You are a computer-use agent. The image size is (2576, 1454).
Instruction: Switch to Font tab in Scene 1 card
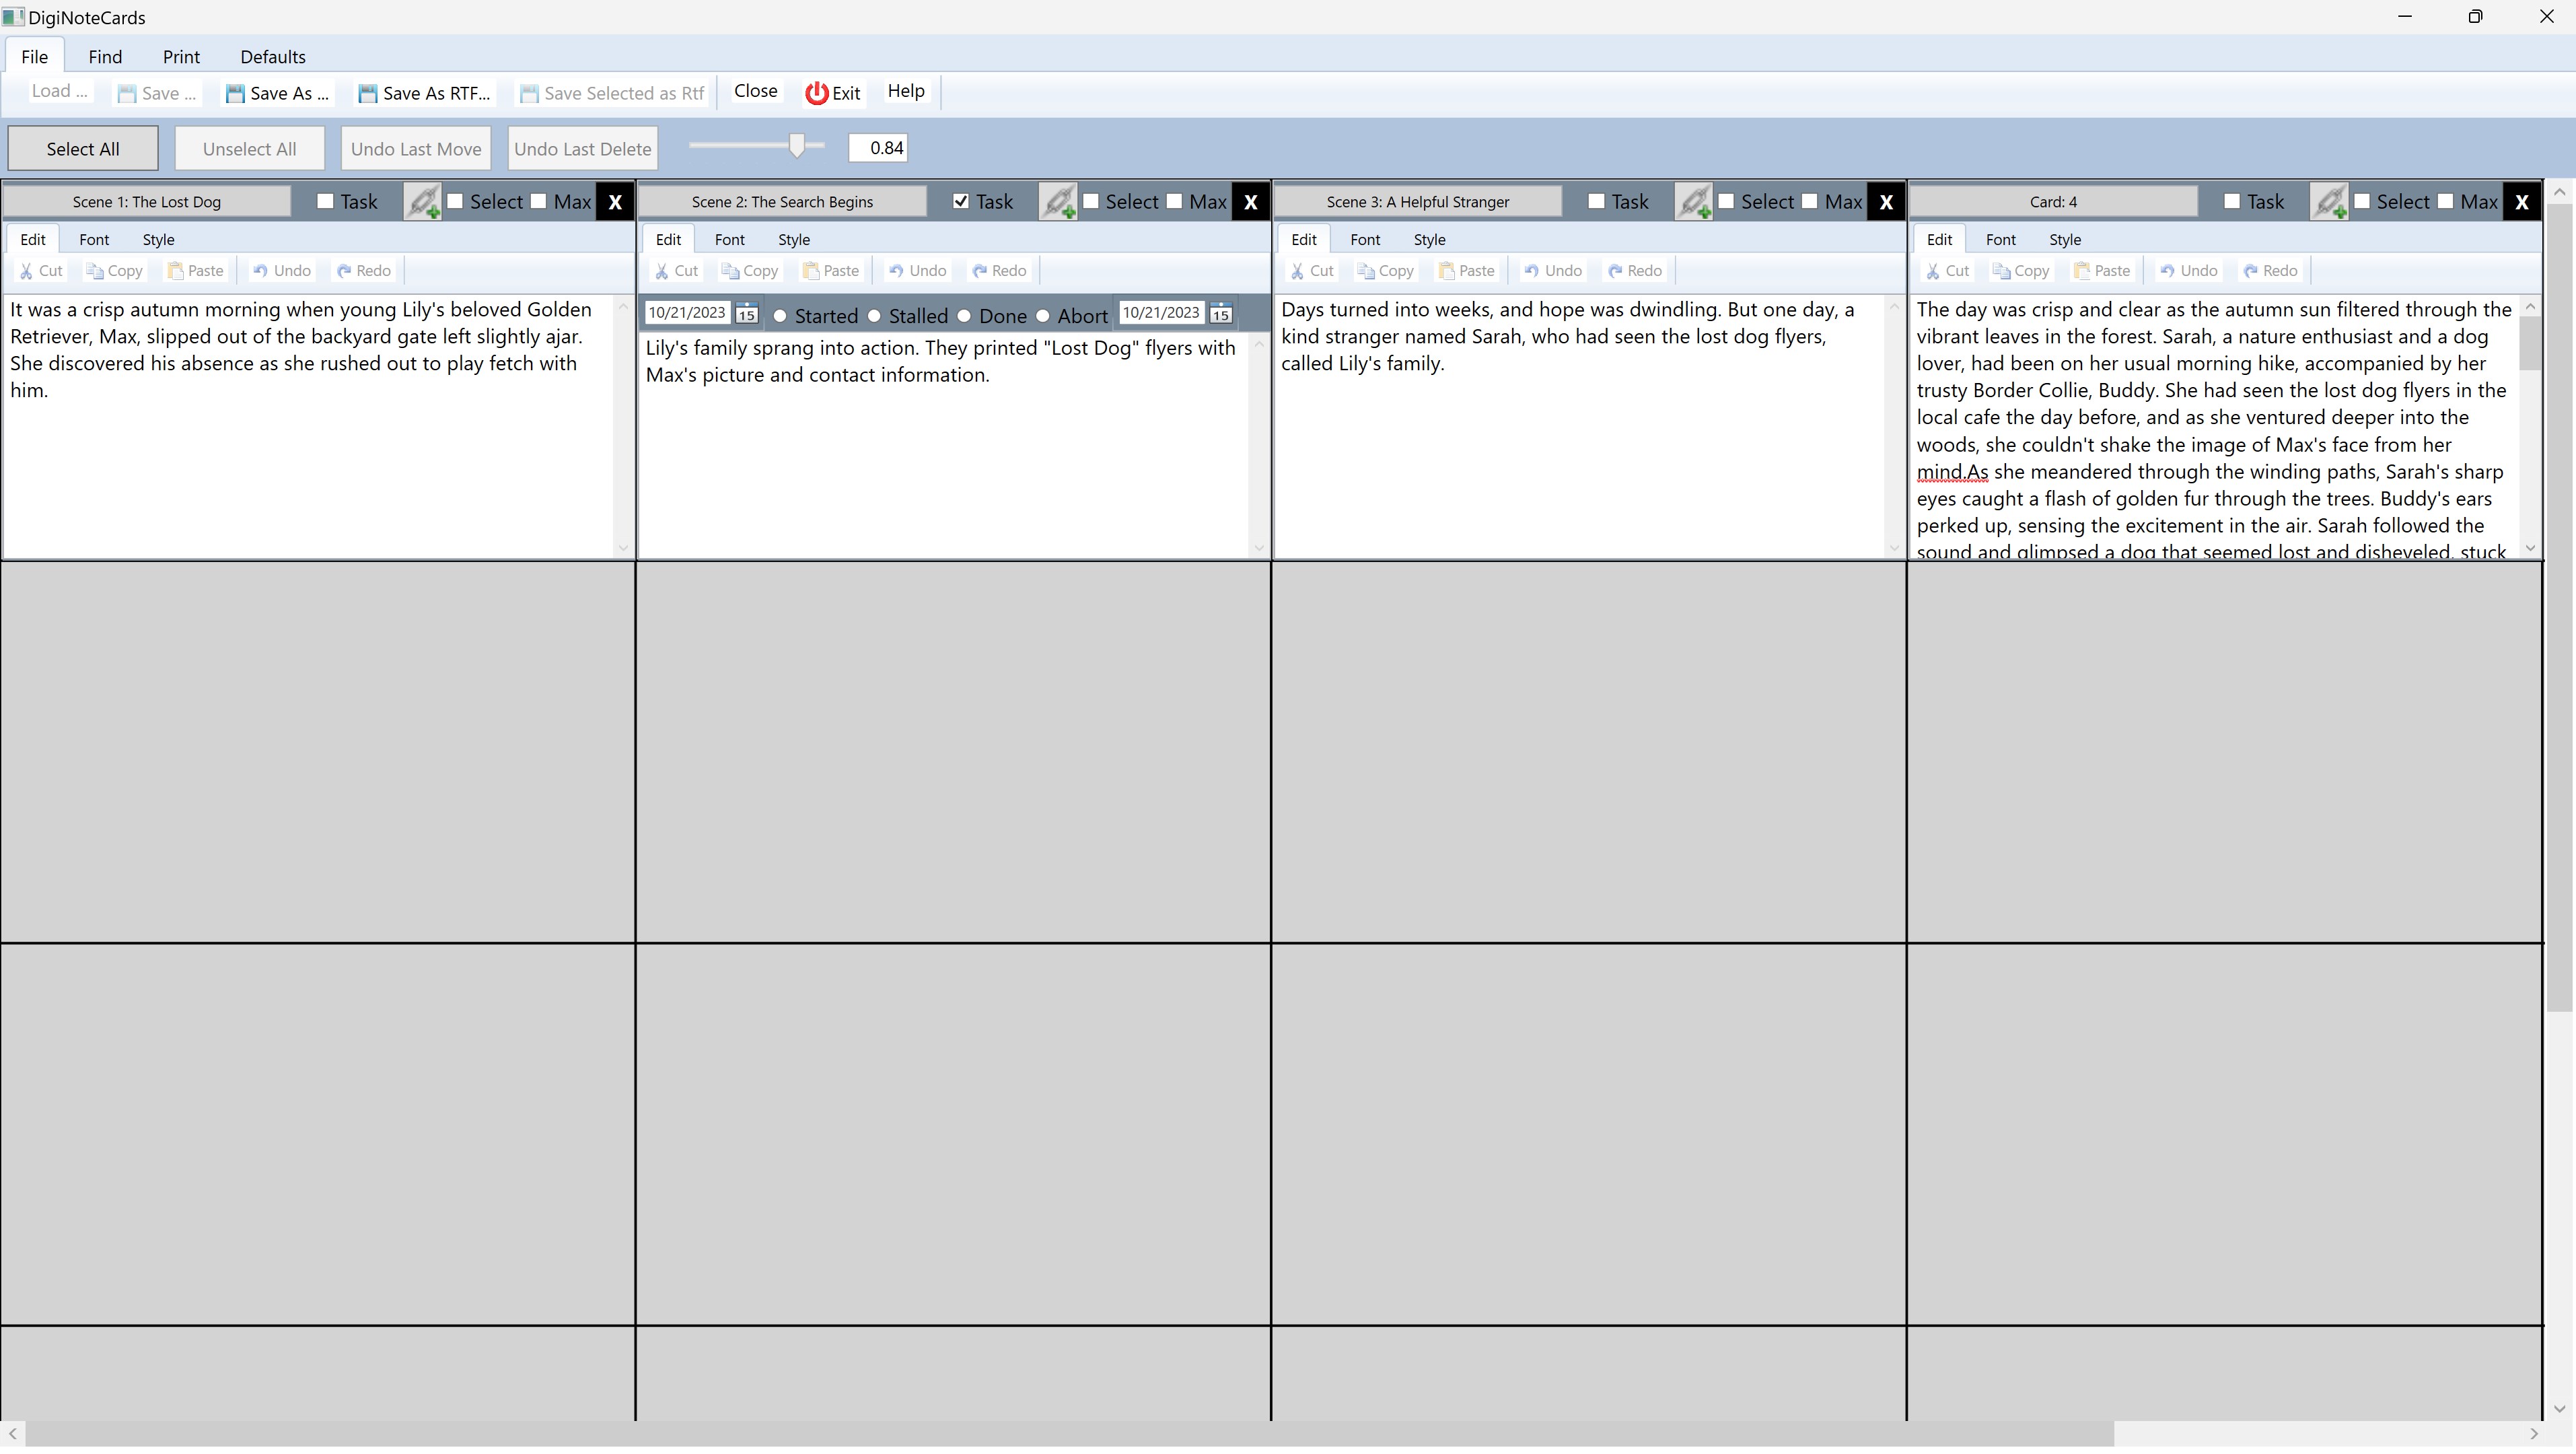point(94,240)
